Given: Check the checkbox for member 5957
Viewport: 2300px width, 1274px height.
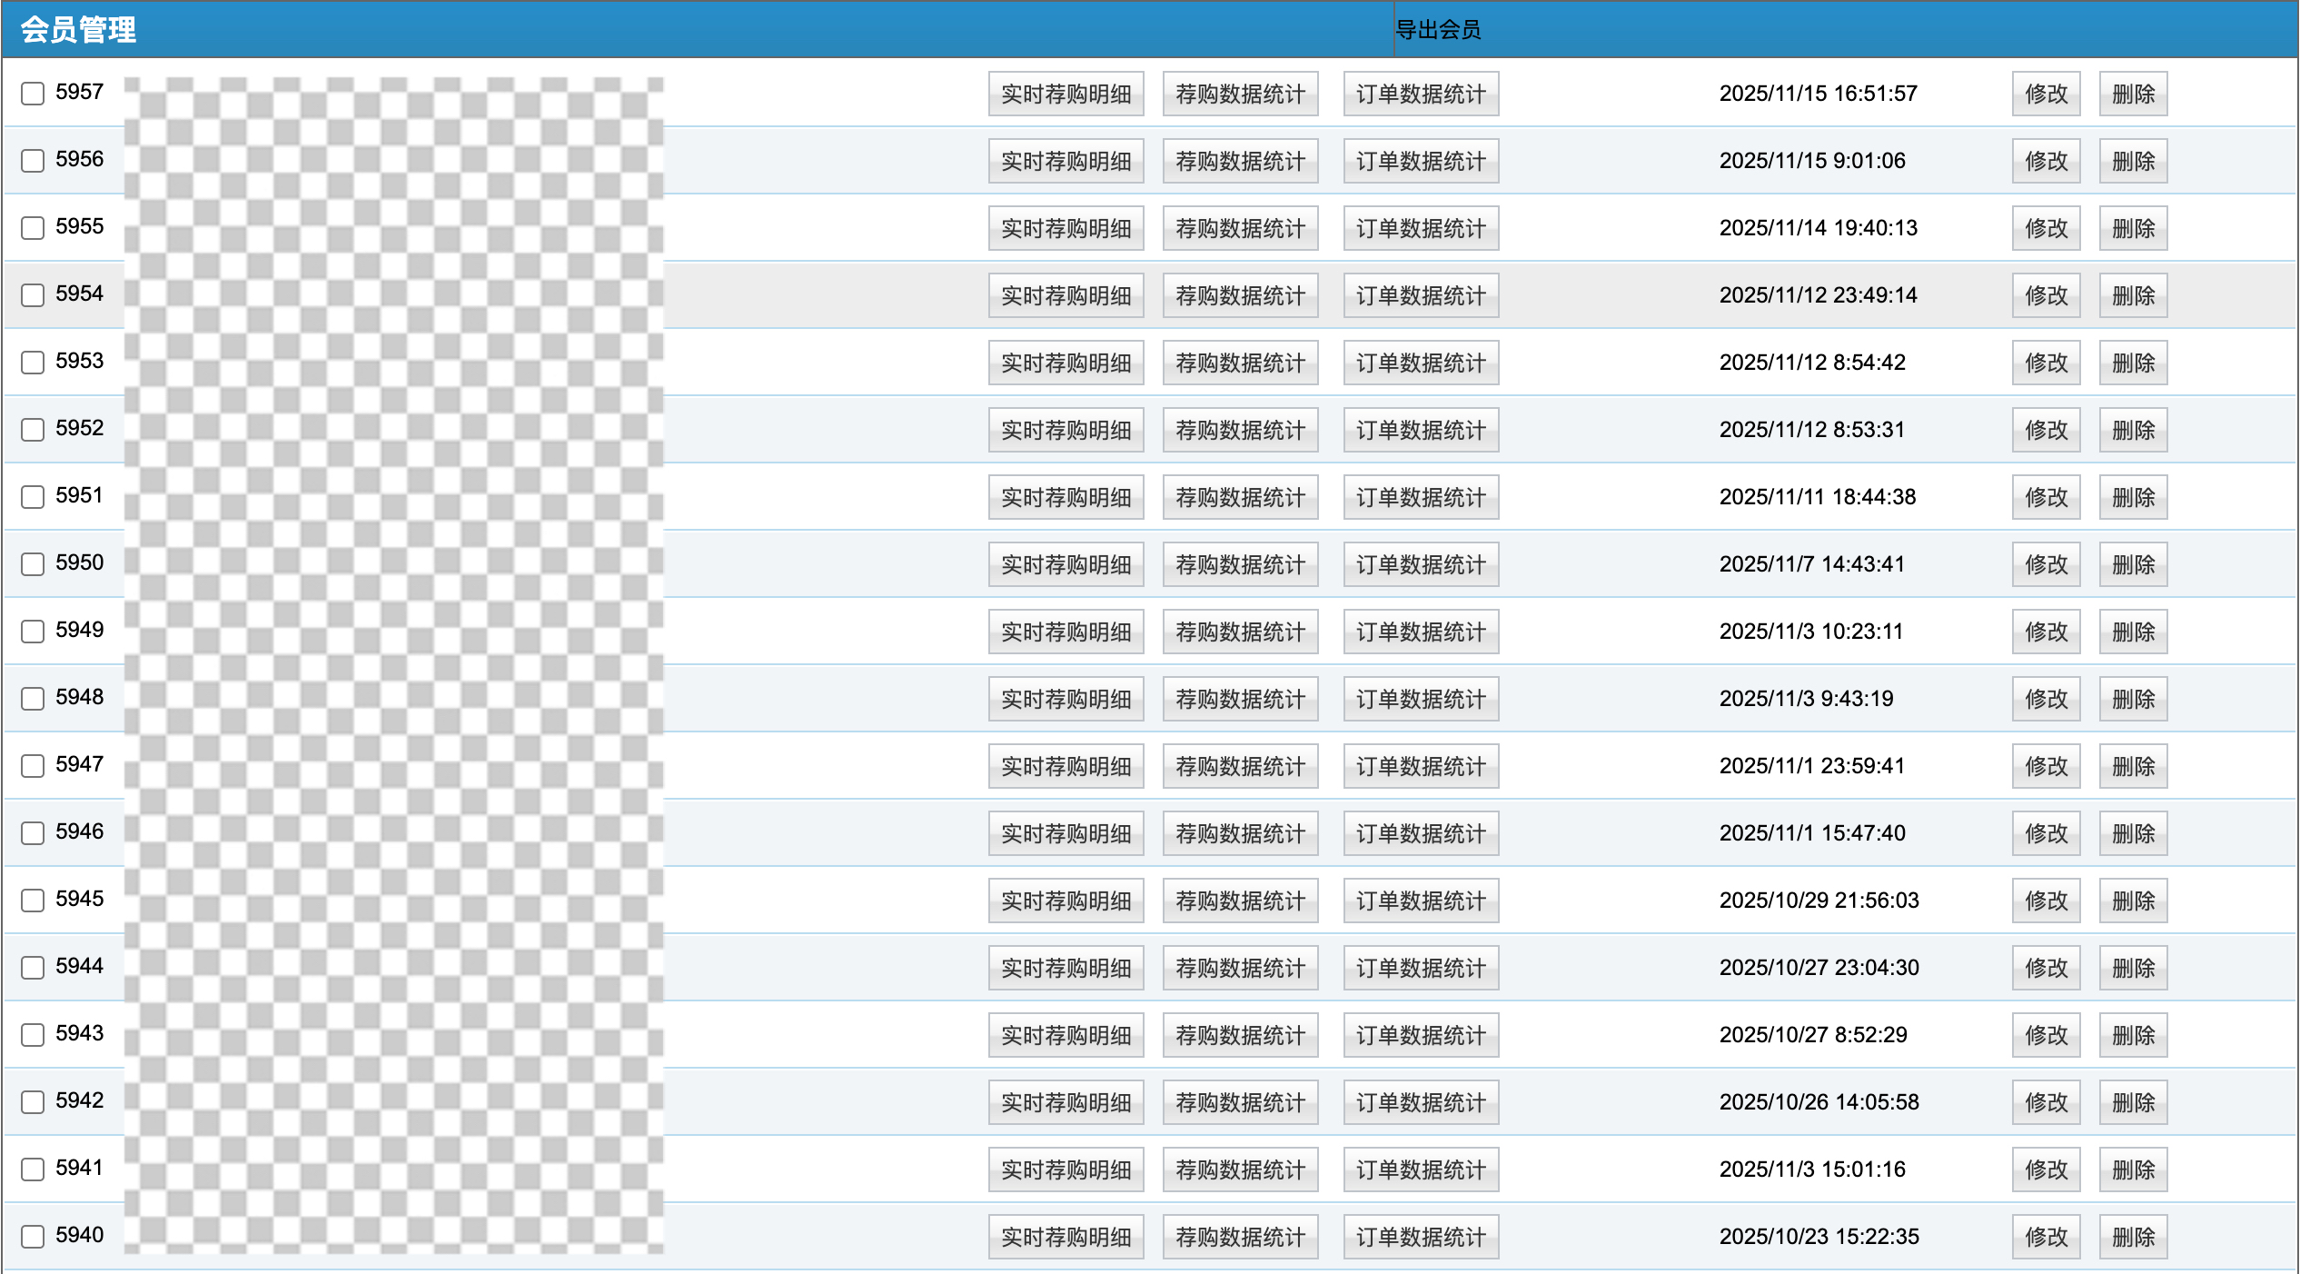Looking at the screenshot, I should pos(33,94).
